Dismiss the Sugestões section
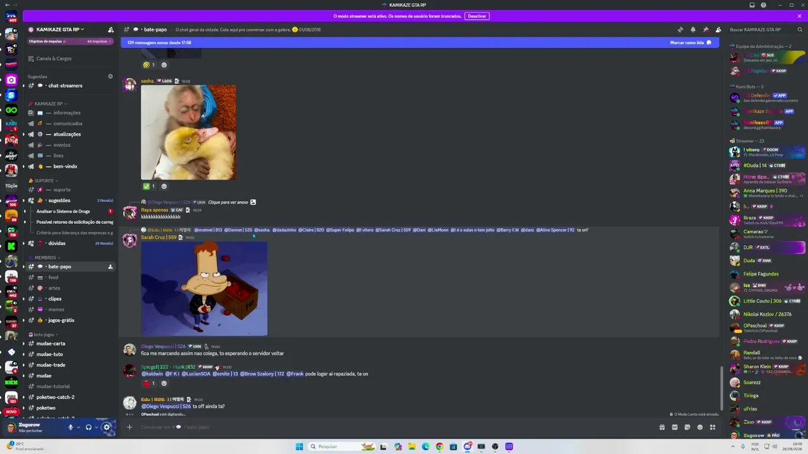Screen dimensions: 808x454 [110, 76]
